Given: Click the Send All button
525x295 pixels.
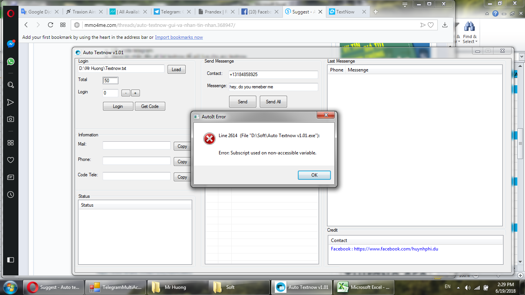Looking at the screenshot, I should click(x=273, y=102).
